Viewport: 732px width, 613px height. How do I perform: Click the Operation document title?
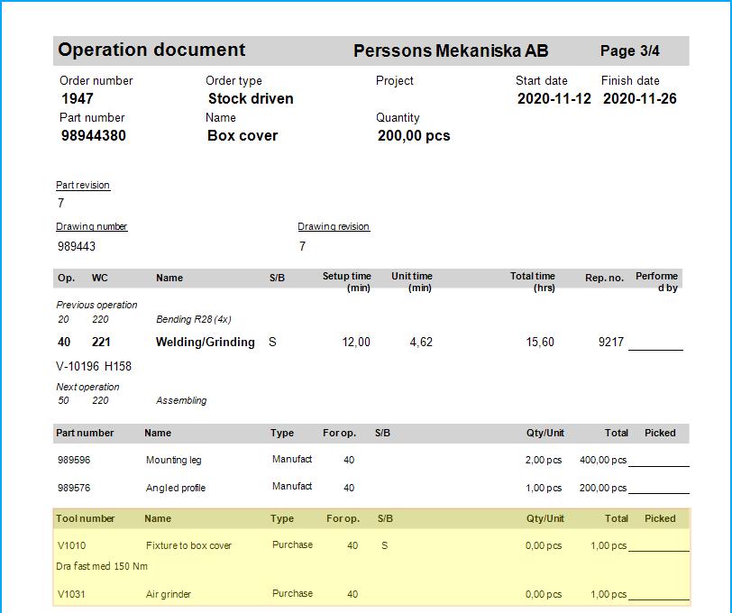tap(151, 50)
